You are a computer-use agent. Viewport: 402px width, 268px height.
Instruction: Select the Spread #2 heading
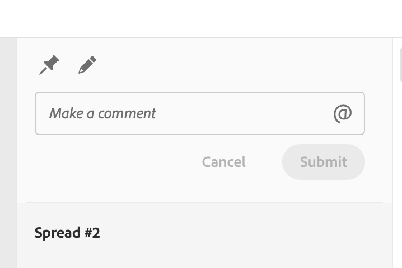[x=67, y=233]
